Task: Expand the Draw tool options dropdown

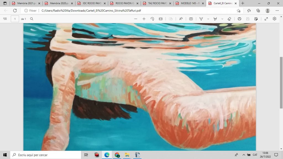Action: pyautogui.click(x=208, y=19)
